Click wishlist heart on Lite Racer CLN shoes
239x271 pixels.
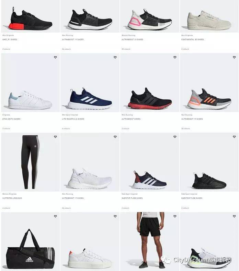coord(115,57)
